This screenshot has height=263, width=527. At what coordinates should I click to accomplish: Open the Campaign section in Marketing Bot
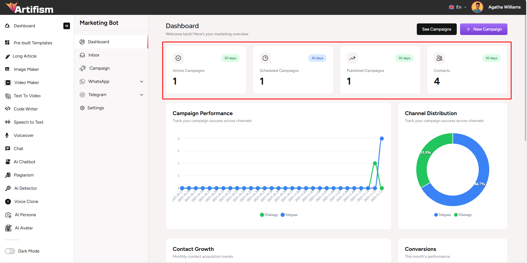99,68
